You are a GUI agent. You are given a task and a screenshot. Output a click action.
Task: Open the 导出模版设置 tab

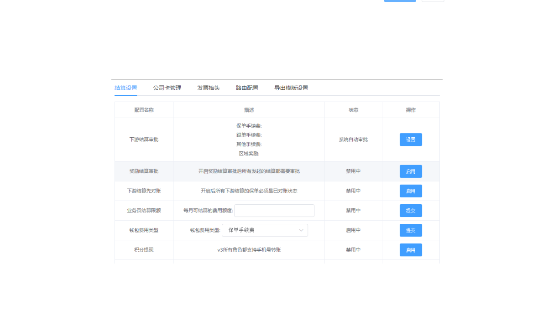point(291,88)
